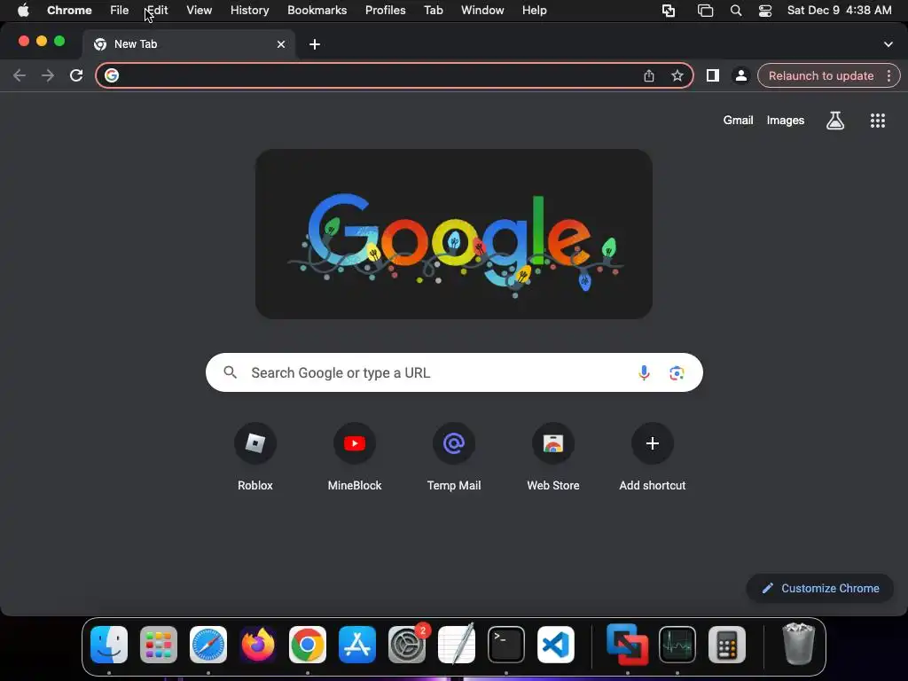Open the Gmail link

(x=738, y=121)
